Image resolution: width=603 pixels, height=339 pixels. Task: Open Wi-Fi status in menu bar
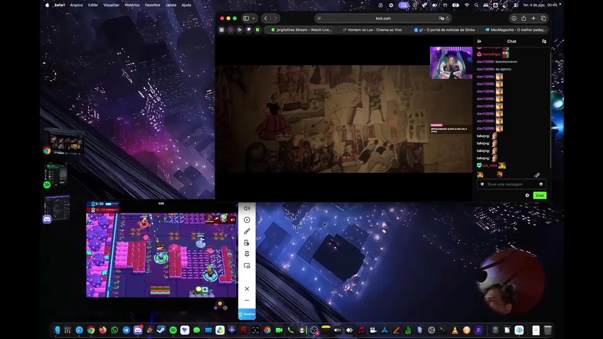[467, 5]
